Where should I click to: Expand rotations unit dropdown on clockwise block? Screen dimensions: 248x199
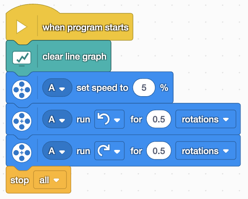pyautogui.click(x=206, y=151)
